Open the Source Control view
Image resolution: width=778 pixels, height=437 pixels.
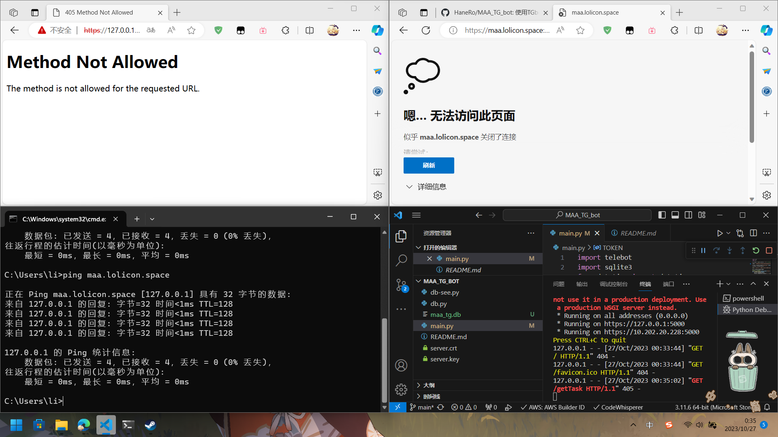pyautogui.click(x=401, y=284)
